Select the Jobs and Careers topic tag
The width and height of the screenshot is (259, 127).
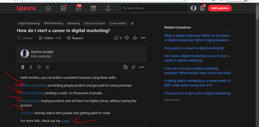point(95,23)
